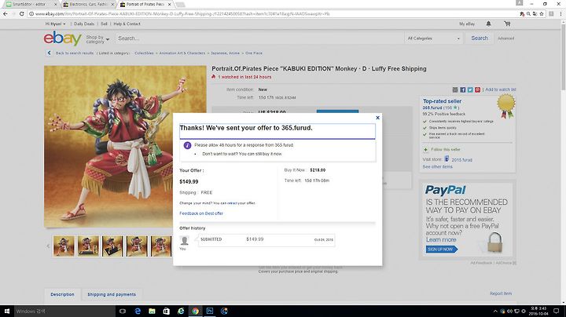Click the previous thumbnails arrow

click(x=49, y=246)
